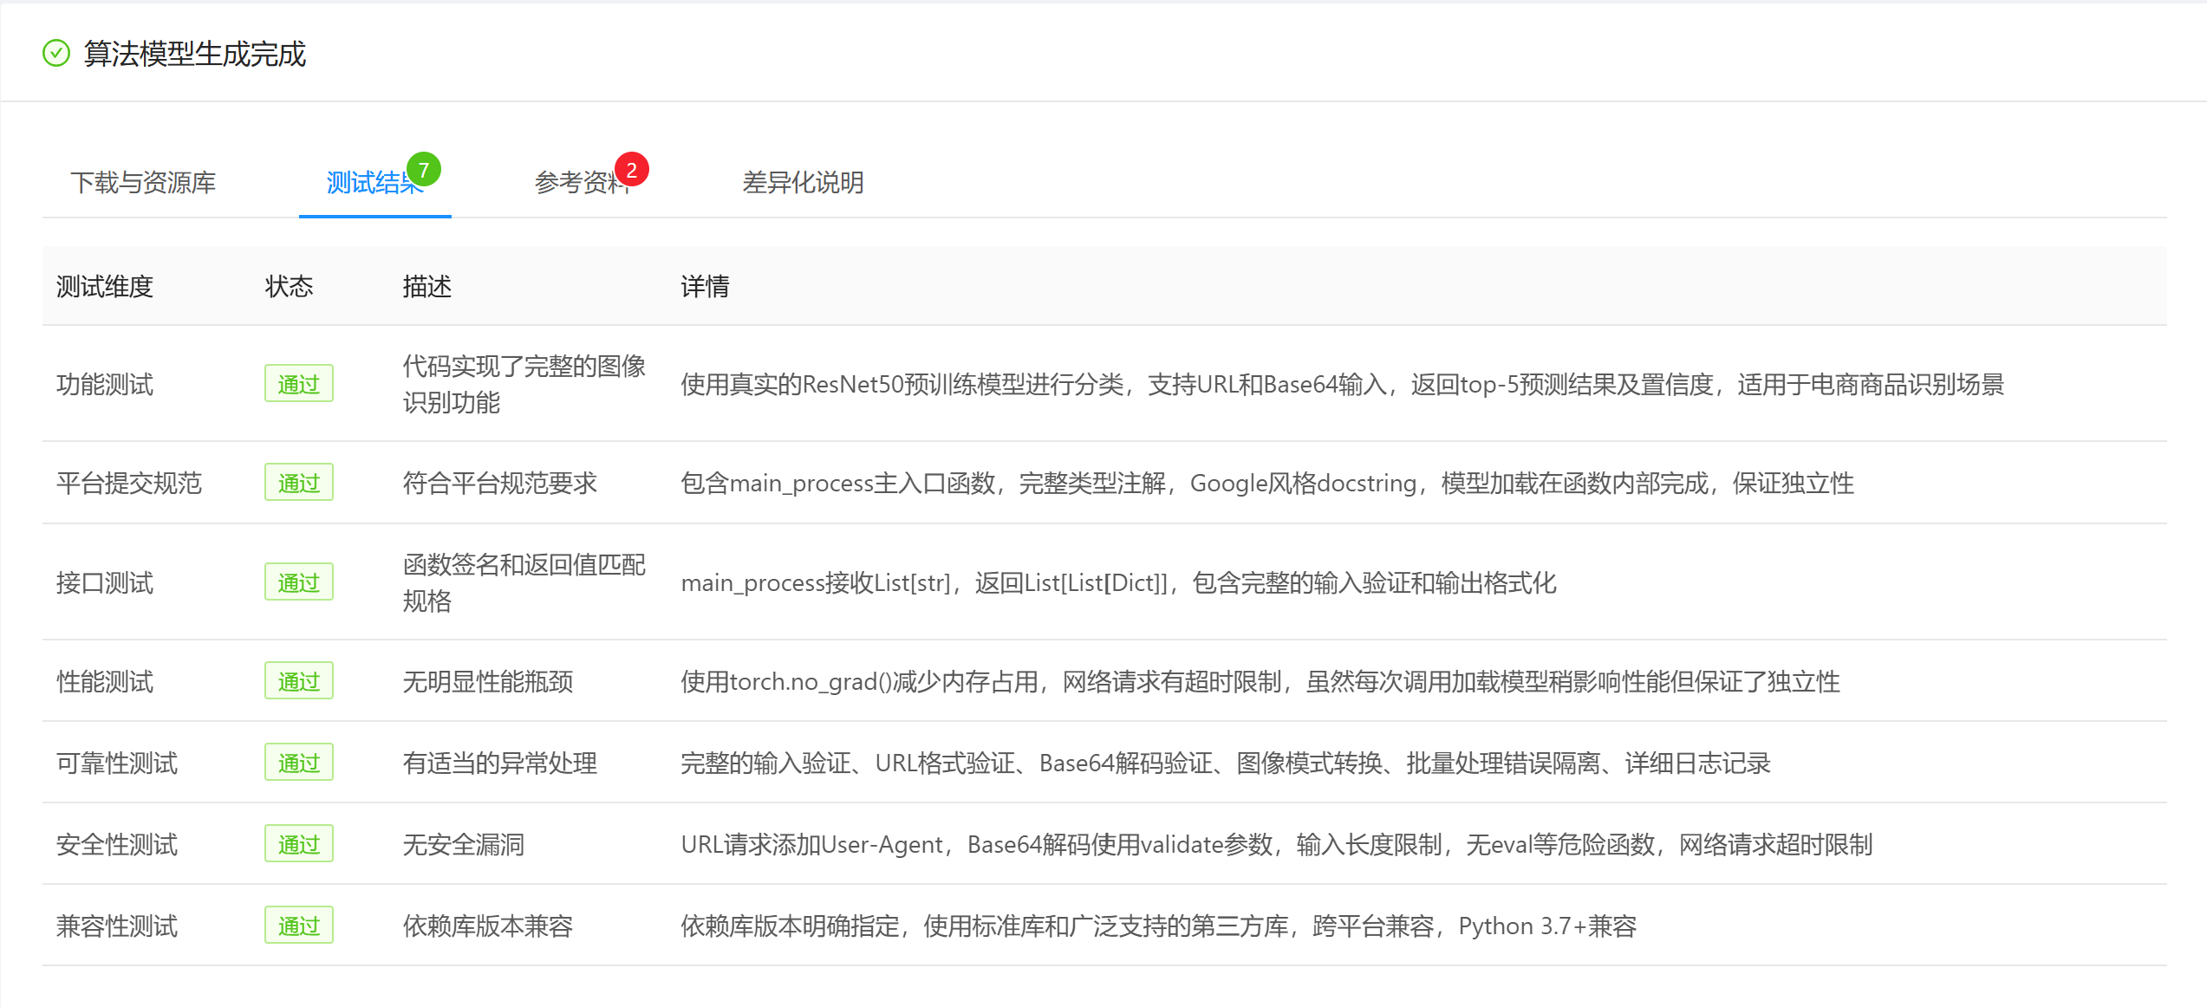Switch to the 参考资料 tab
Image resolution: width=2207 pixels, height=1007 pixels.
click(x=583, y=183)
